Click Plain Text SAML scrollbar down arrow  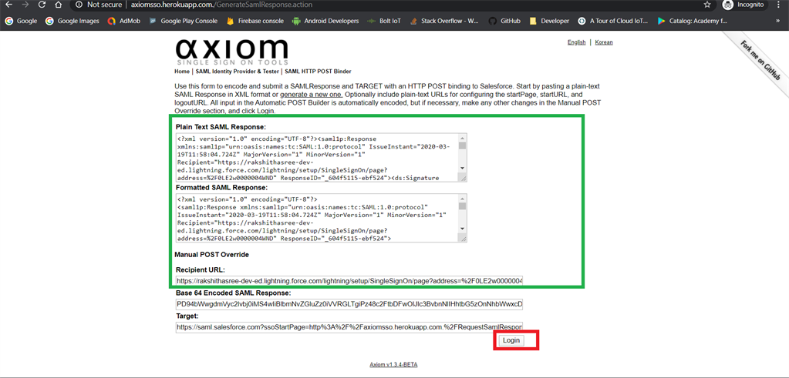click(463, 169)
